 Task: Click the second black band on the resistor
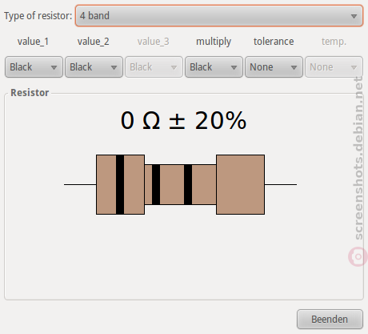click(156, 184)
